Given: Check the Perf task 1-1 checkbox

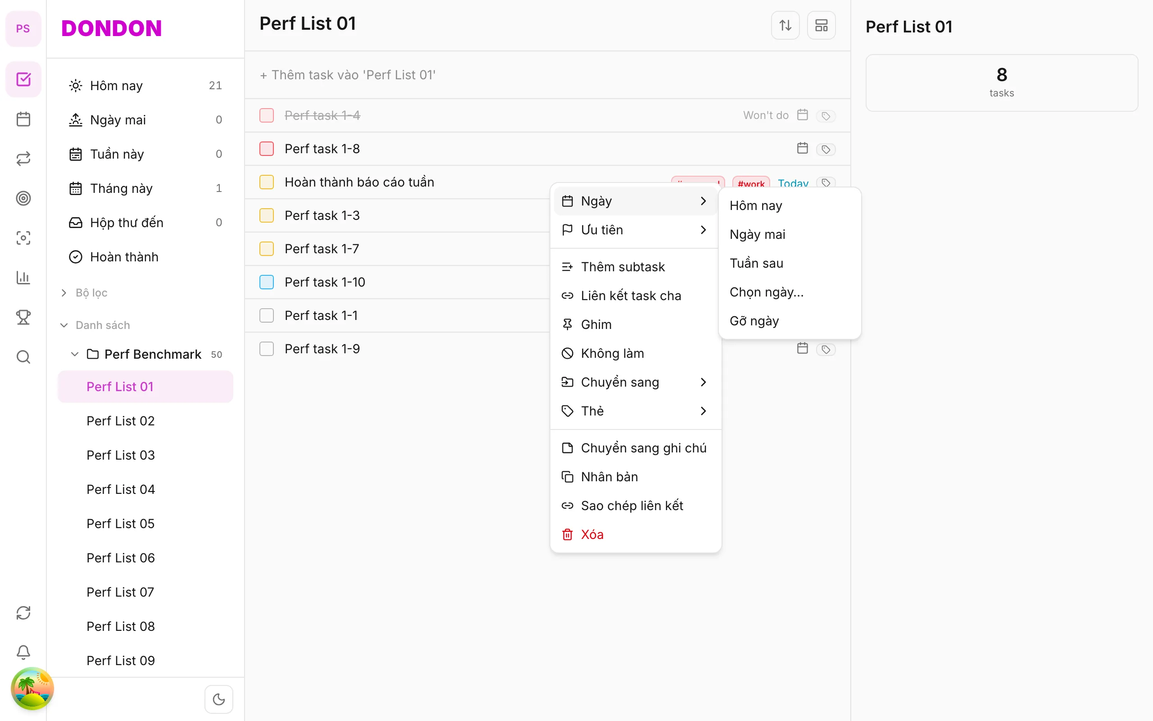Looking at the screenshot, I should coord(266,316).
